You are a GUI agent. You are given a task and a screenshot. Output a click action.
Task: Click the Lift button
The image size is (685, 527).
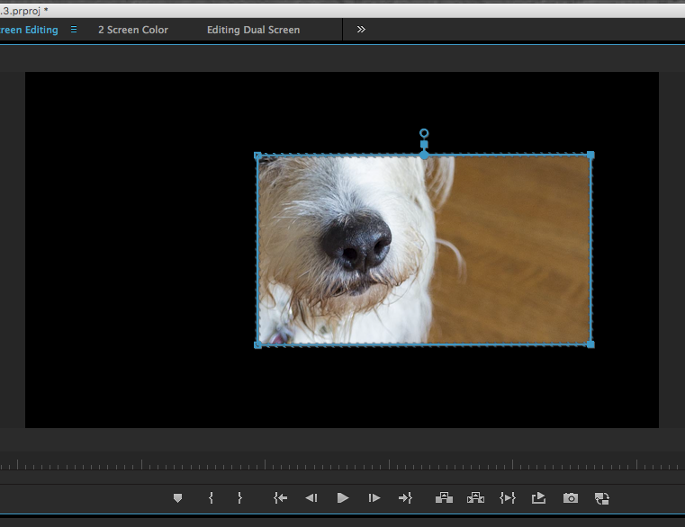[x=444, y=497]
